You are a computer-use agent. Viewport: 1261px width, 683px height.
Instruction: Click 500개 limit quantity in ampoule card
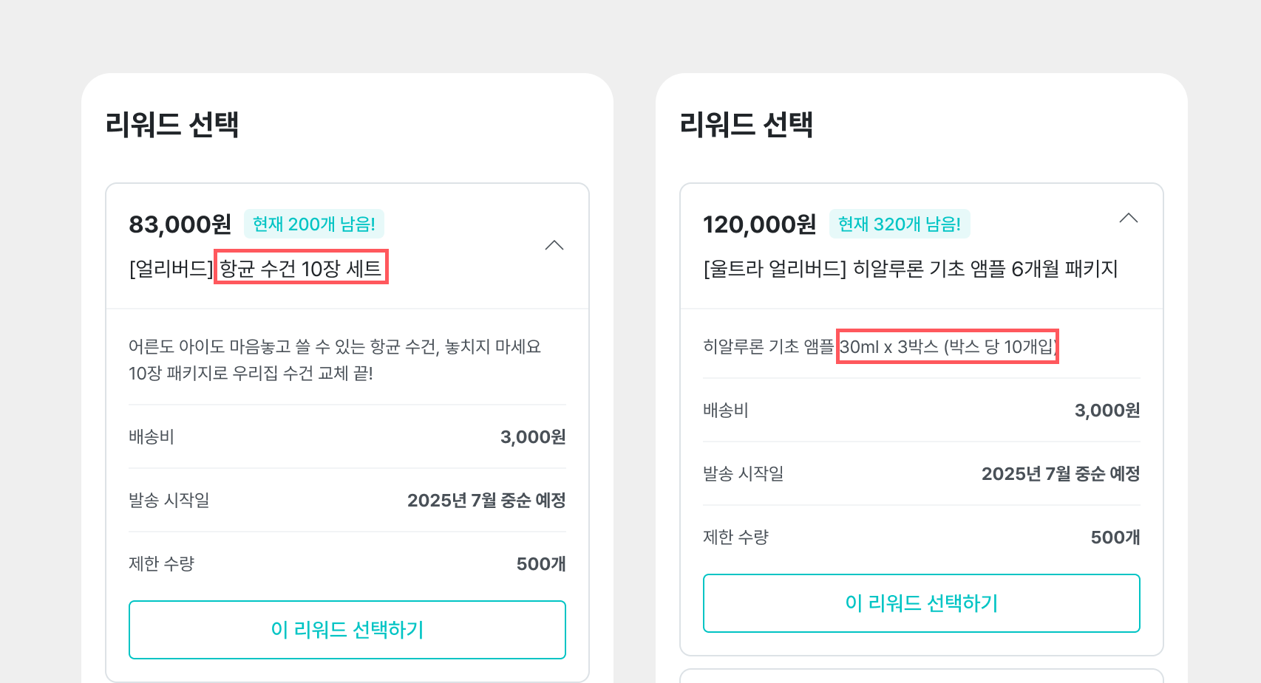tap(1115, 537)
